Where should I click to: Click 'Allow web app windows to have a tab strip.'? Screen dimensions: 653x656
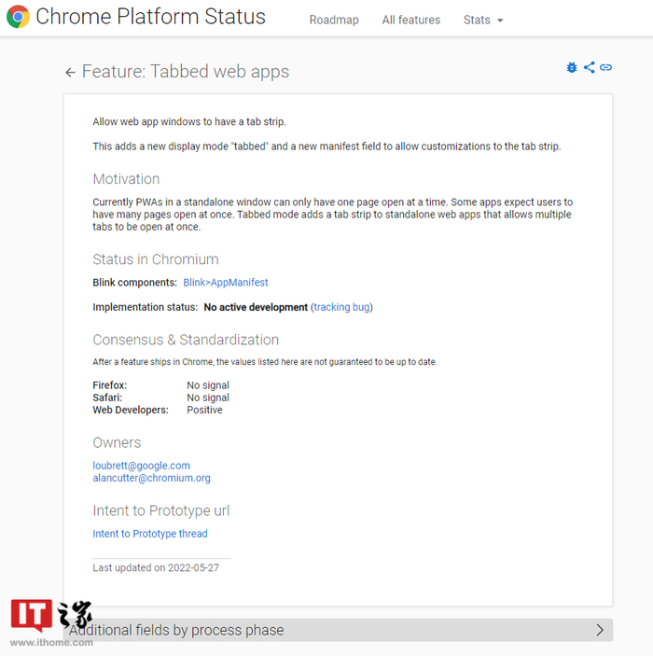coord(189,121)
